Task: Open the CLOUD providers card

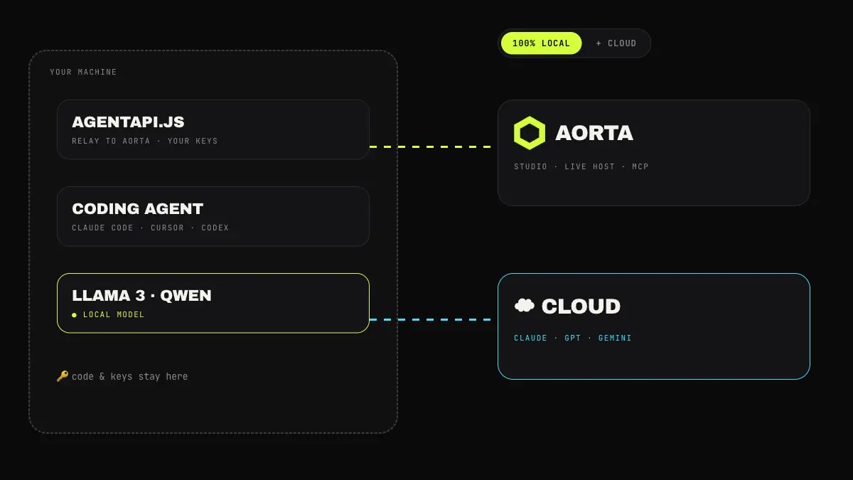Action: 654,326
